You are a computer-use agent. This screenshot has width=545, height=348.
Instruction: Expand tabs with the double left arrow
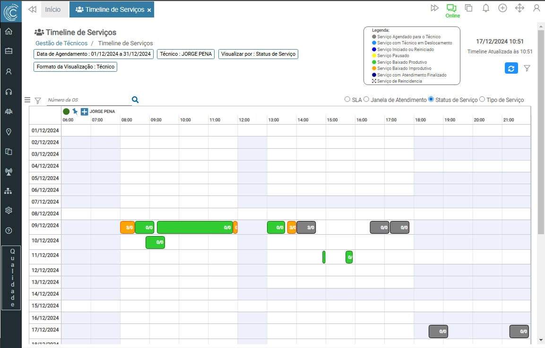click(32, 9)
